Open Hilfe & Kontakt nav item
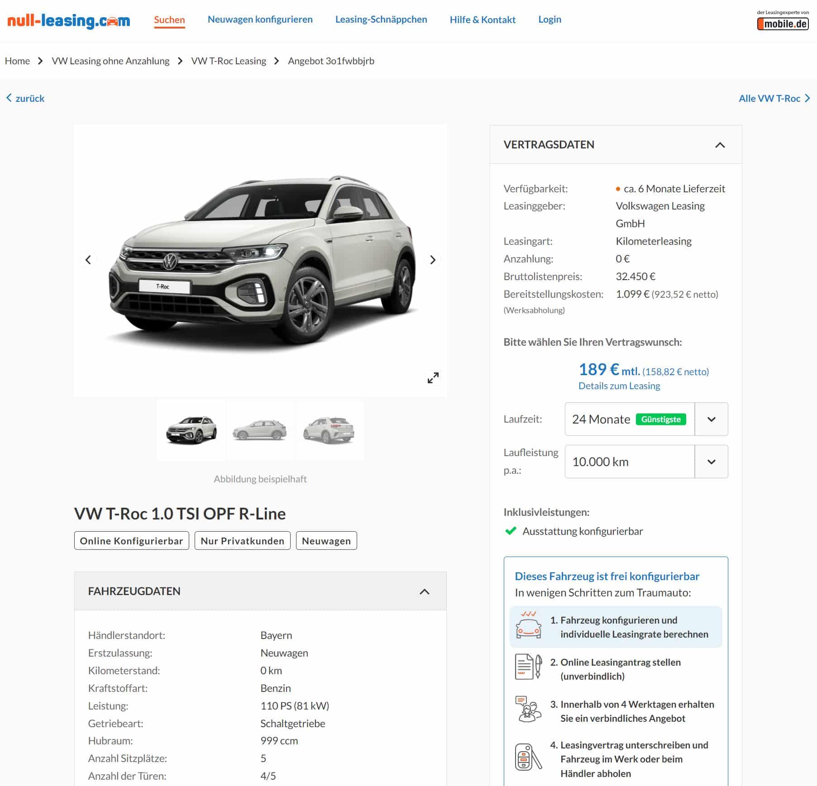Image resolution: width=817 pixels, height=786 pixels. tap(483, 19)
